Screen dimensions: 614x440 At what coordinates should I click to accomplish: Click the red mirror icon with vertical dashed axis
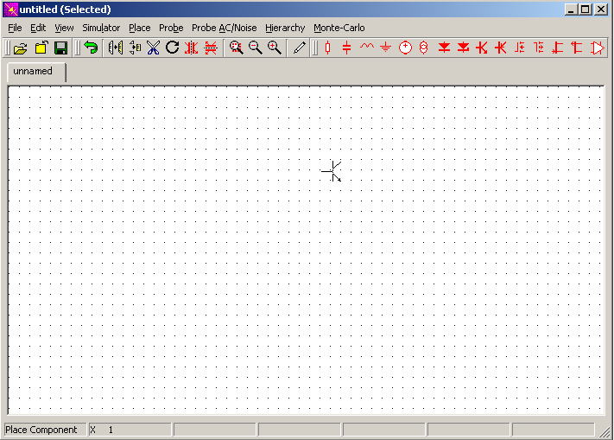[x=191, y=48]
